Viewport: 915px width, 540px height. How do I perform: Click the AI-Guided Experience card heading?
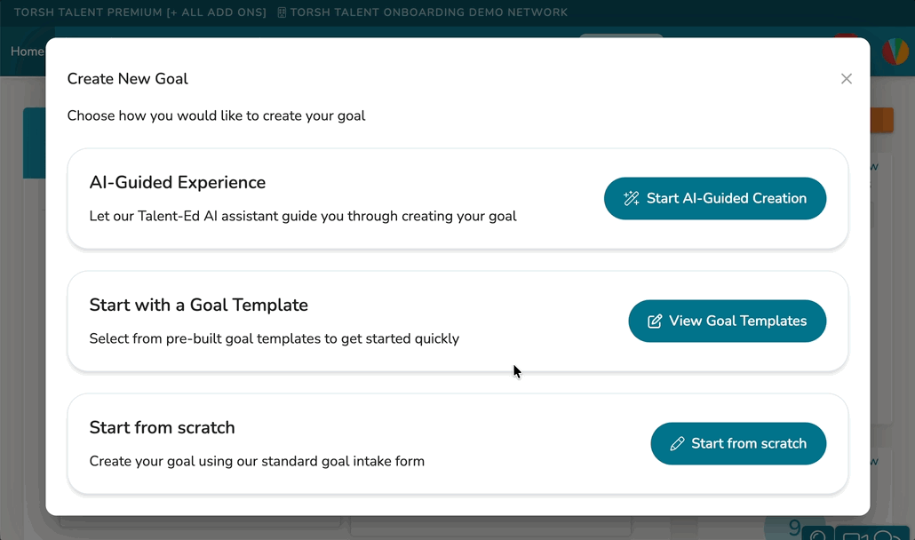point(178,183)
